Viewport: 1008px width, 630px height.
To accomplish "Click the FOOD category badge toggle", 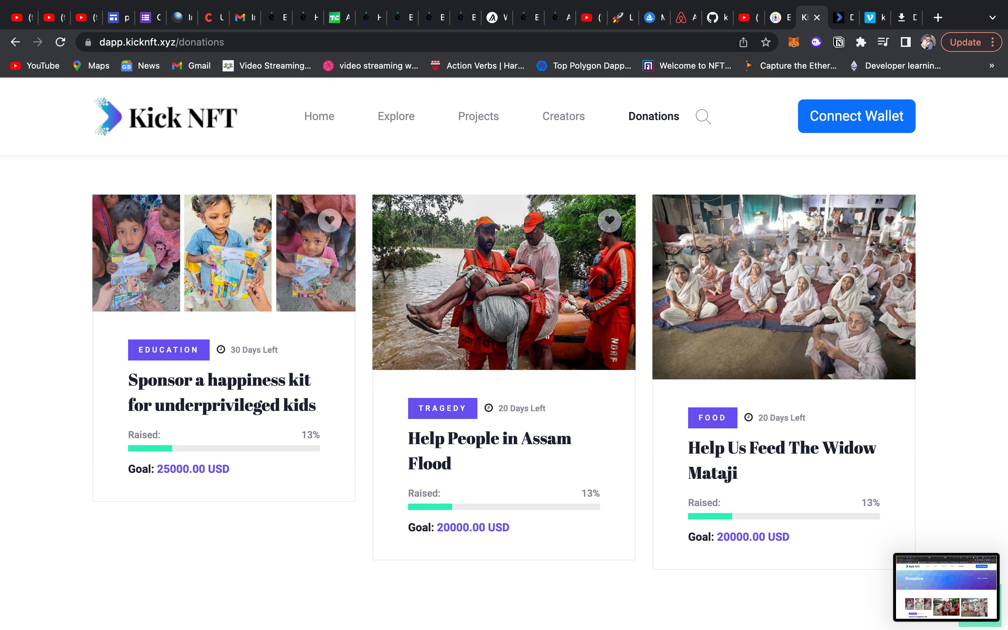I will pyautogui.click(x=713, y=417).
